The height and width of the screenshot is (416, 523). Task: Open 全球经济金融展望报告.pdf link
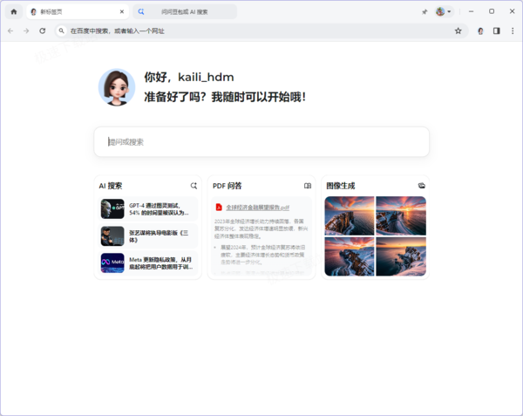click(257, 208)
